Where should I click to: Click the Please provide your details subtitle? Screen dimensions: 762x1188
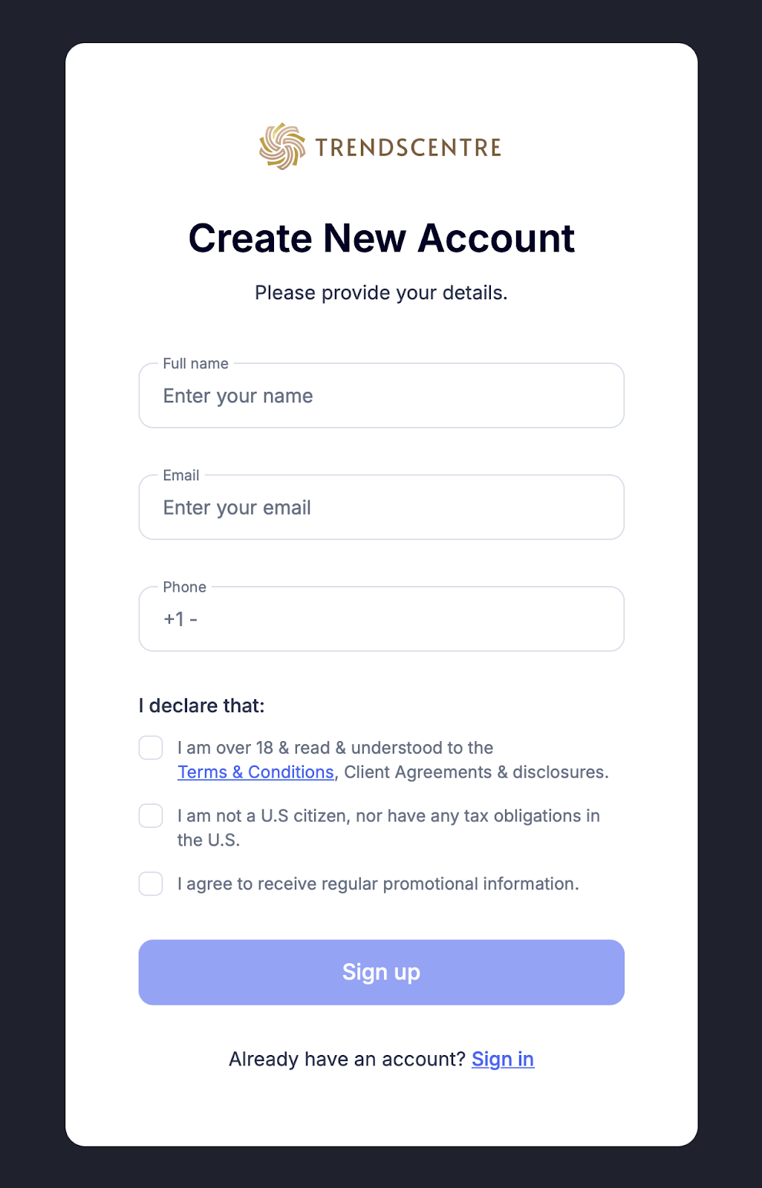coord(381,293)
